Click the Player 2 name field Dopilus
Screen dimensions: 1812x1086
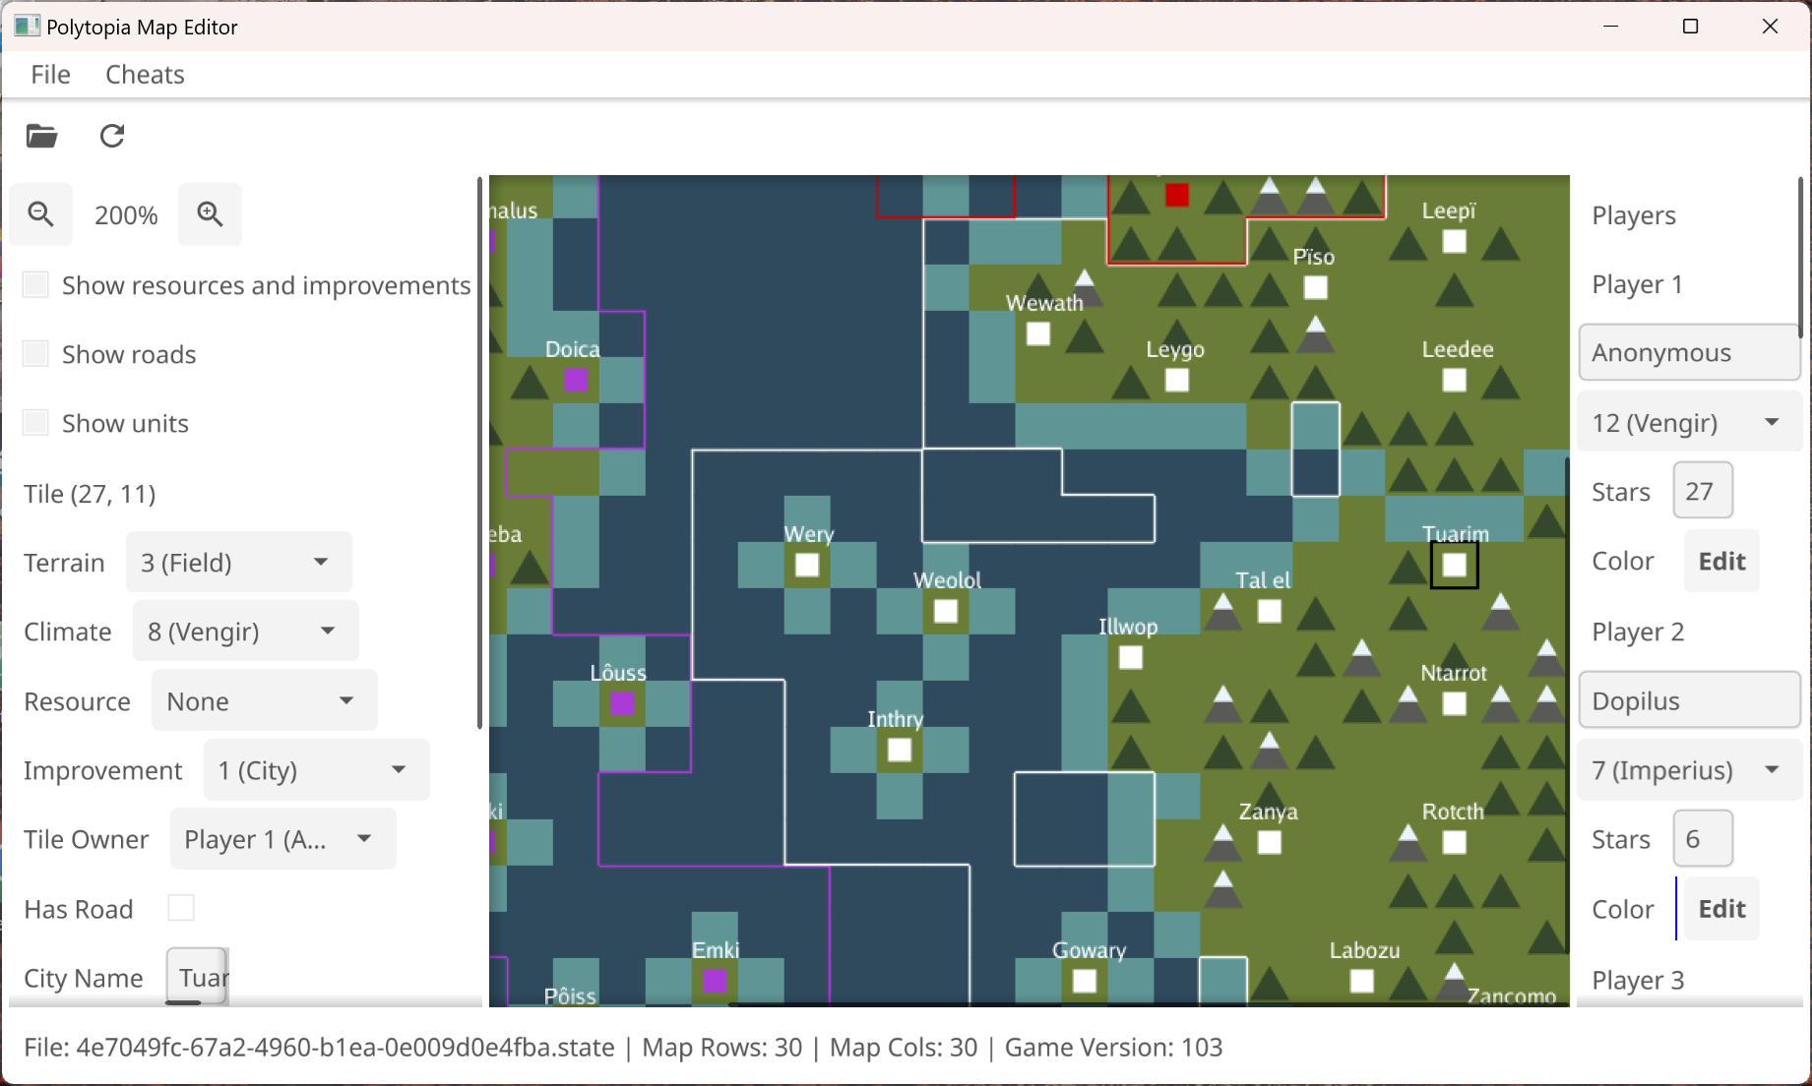pos(1690,701)
